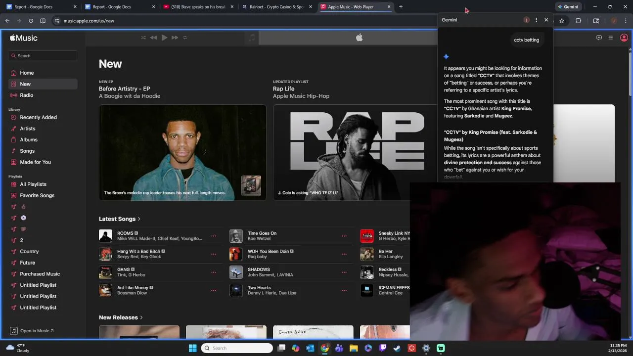Click in the Apple Music search field
Image resolution: width=633 pixels, height=356 pixels.
[43, 56]
